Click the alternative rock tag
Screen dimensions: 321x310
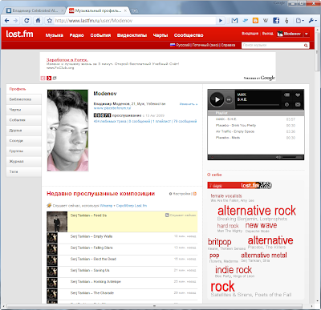[257, 211]
